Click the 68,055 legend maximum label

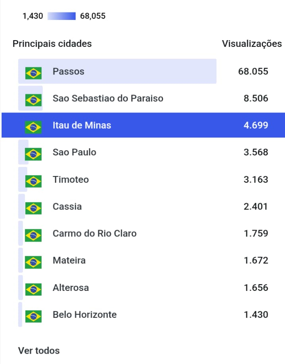tap(92, 16)
